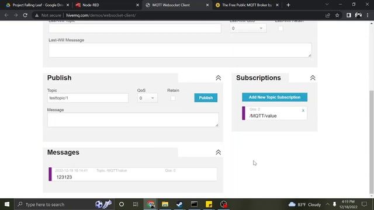Toggle the Last-Will Retain checkbox
The height and width of the screenshot is (210, 374).
tap(280, 29)
